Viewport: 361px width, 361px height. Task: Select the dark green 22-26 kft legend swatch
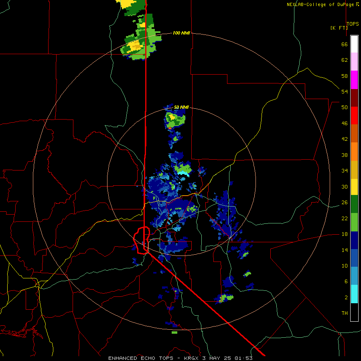pyautogui.click(x=354, y=204)
